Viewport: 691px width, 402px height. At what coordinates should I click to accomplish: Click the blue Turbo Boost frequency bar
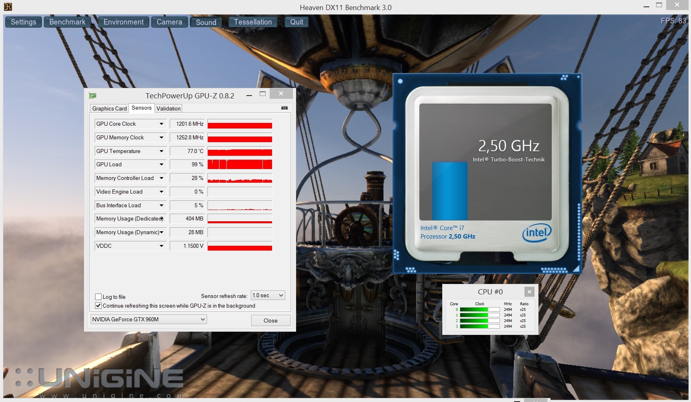[450, 191]
